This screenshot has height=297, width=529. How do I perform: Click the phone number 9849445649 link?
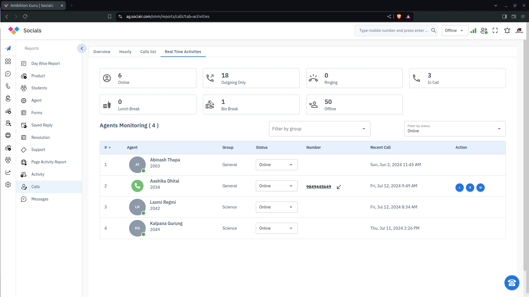(x=319, y=187)
